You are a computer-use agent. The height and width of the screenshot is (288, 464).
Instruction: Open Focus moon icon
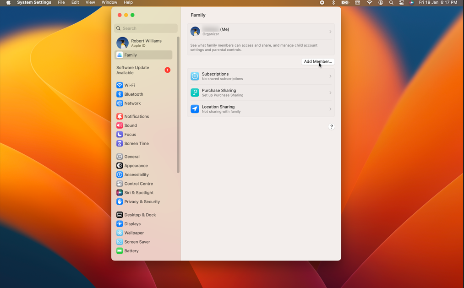click(120, 134)
